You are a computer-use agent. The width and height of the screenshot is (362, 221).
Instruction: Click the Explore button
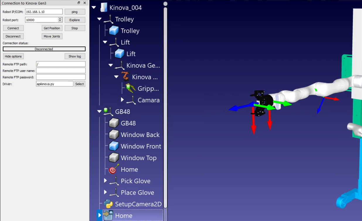75,20
